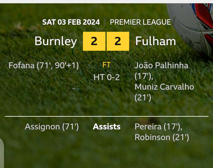Select Robinson's 21' assist entry
The image size is (213, 168).
click(162, 137)
